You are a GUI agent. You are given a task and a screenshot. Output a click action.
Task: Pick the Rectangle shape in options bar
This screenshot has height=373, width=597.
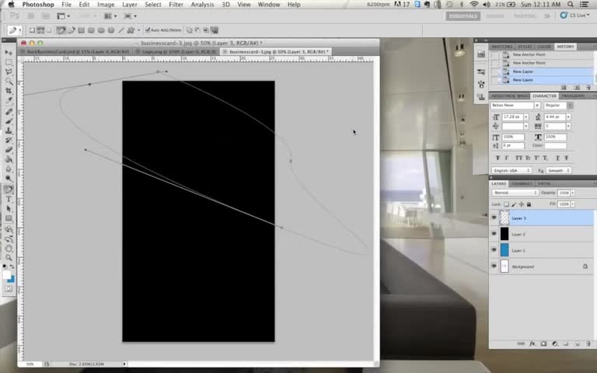[81, 30]
